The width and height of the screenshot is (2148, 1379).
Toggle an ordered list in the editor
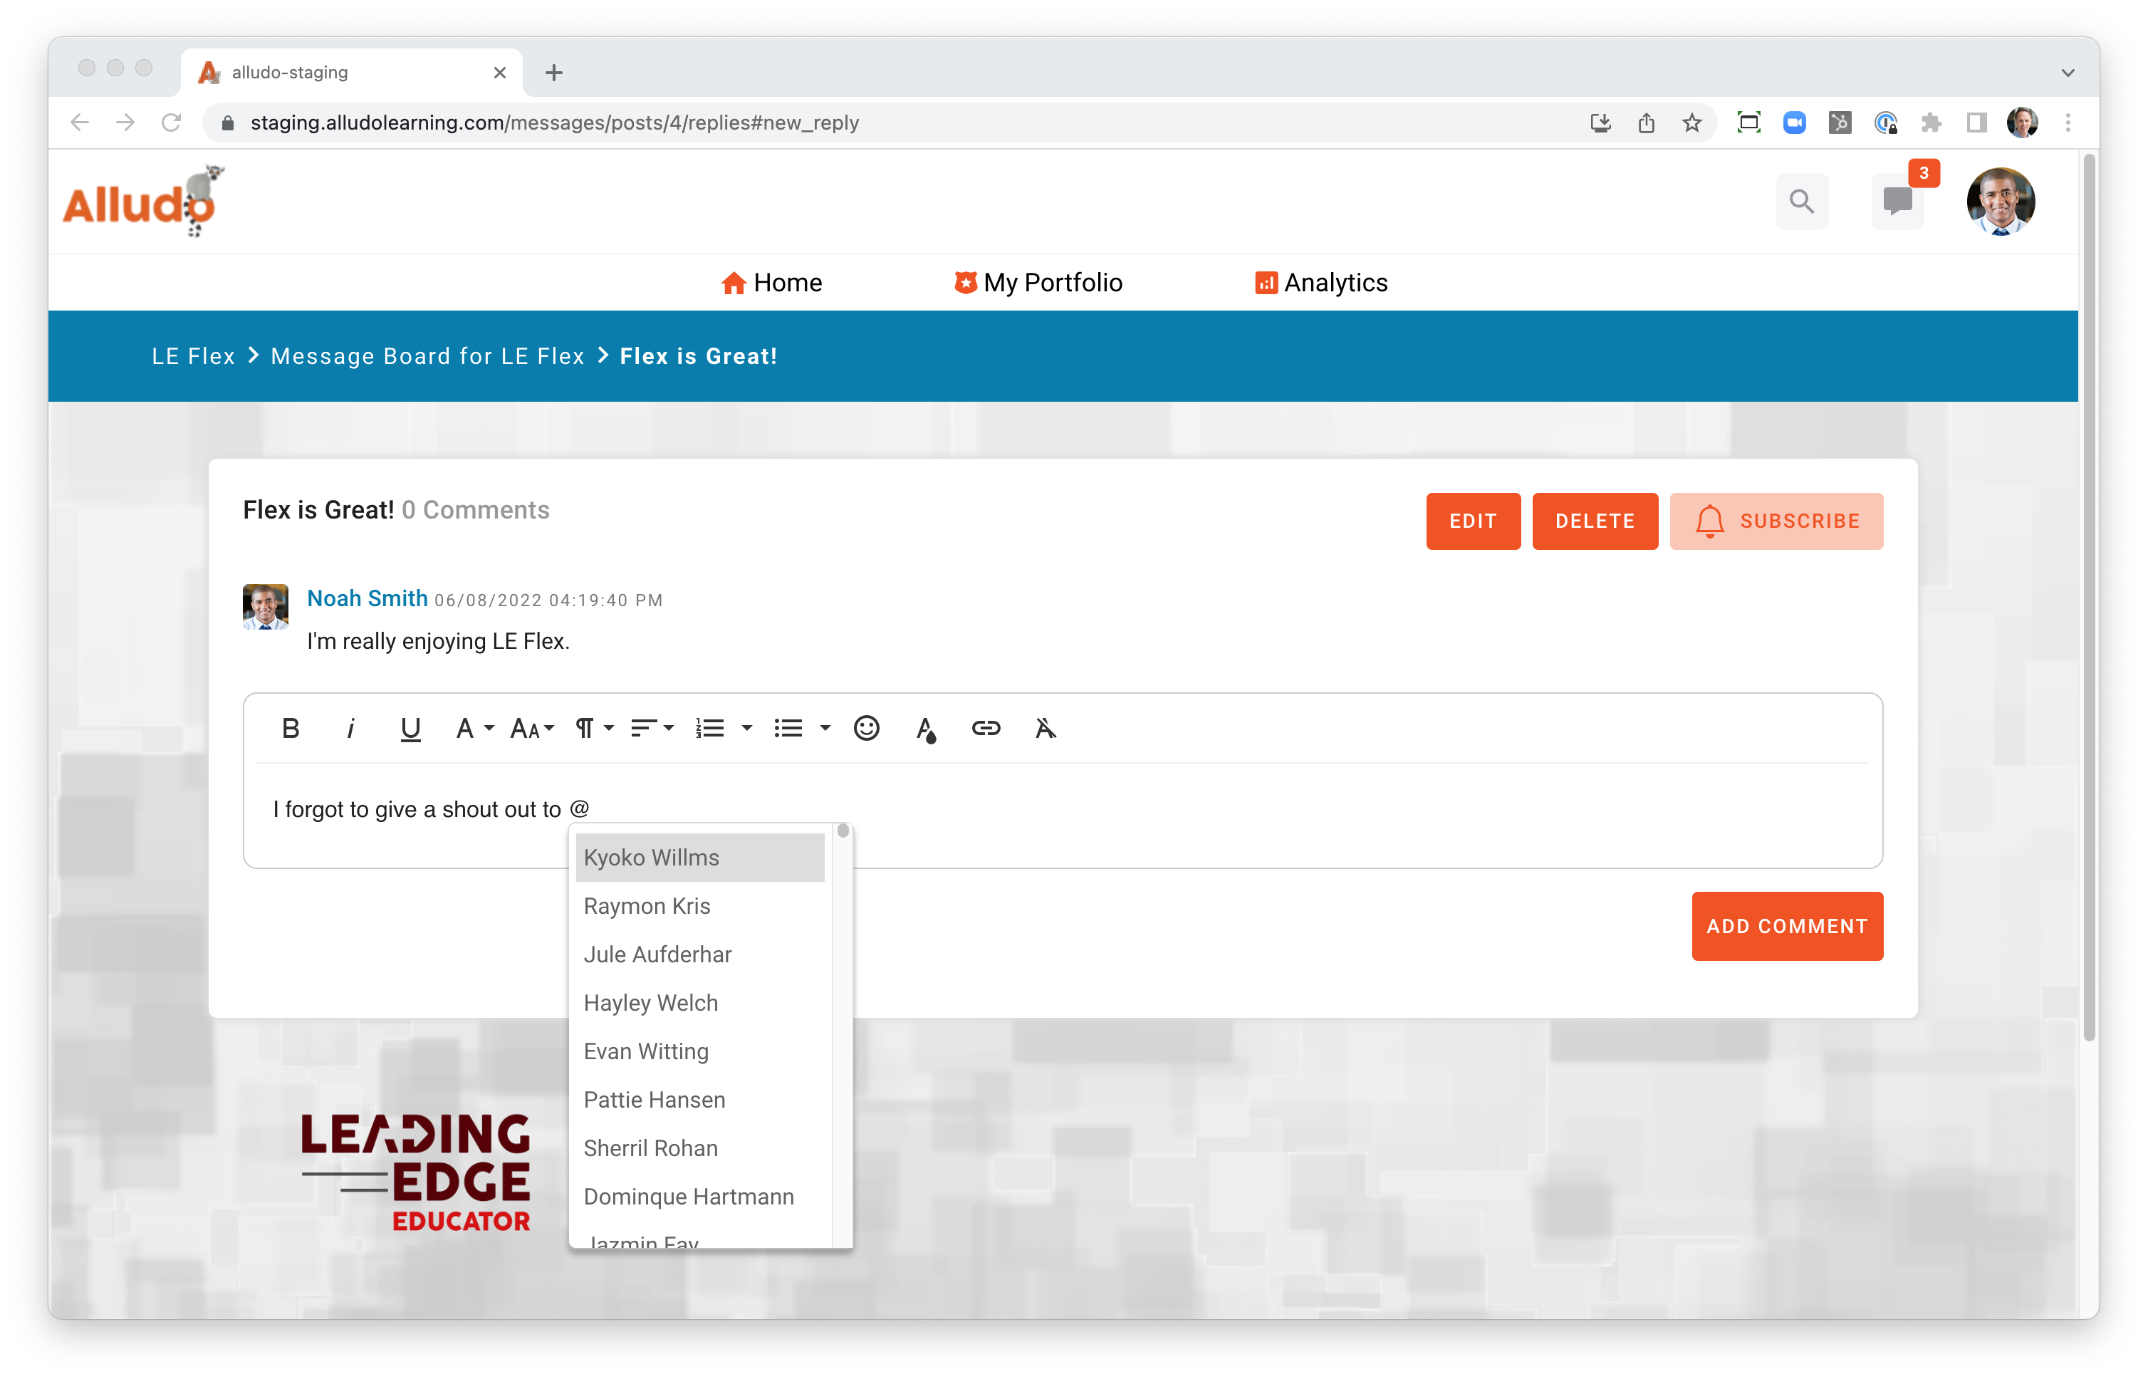[x=710, y=728]
